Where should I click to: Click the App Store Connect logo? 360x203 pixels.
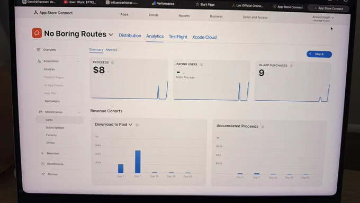click(53, 13)
